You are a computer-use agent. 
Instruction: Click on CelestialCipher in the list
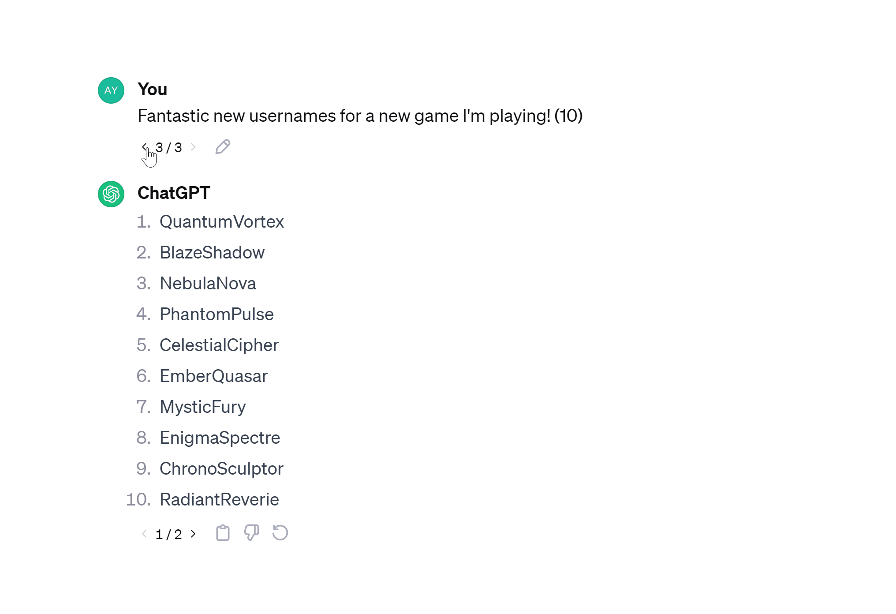point(219,345)
